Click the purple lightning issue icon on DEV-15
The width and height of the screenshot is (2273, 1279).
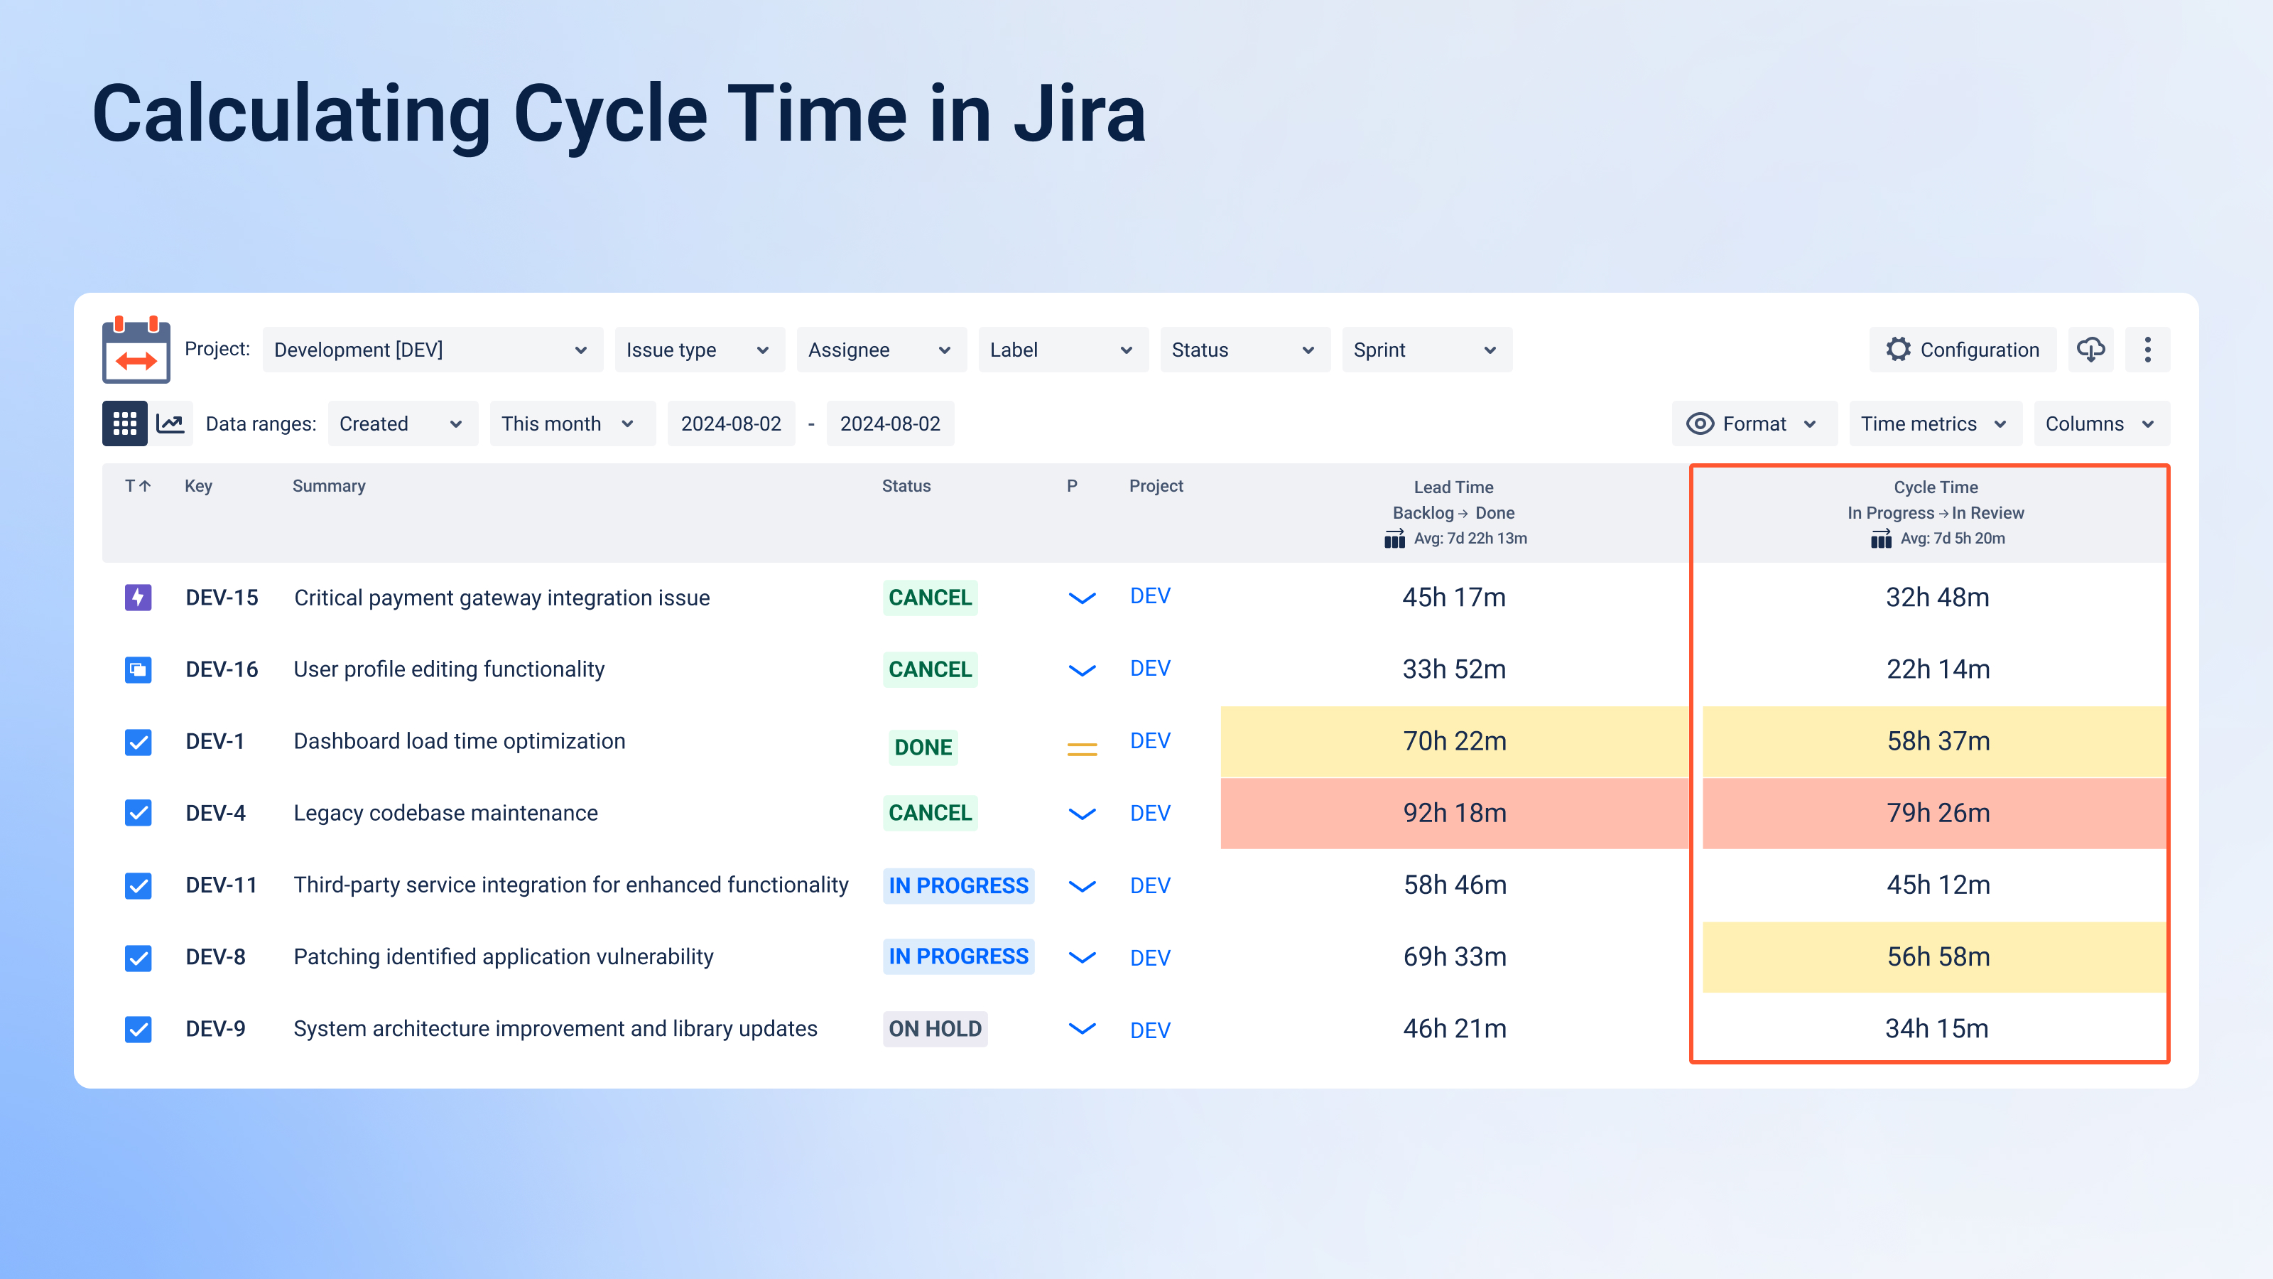(x=139, y=598)
